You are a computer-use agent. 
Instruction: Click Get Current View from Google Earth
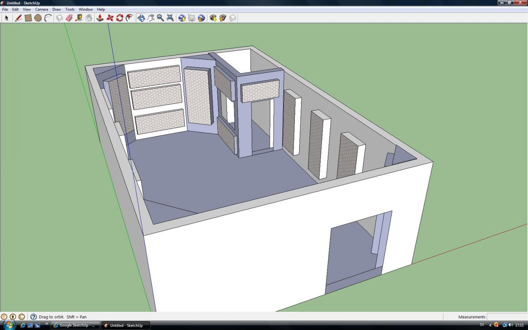182,18
